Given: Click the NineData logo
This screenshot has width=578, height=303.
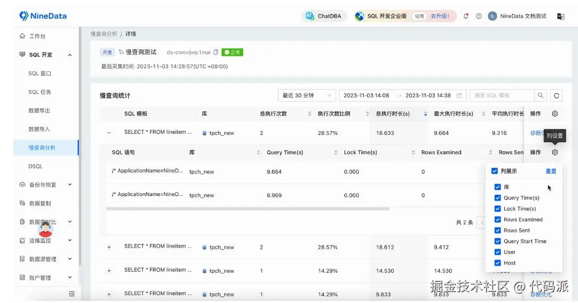Looking at the screenshot, I should 43,16.
